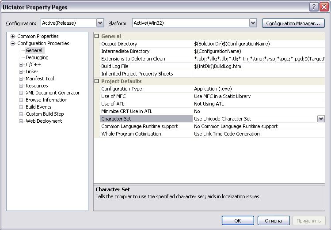331x230 pixels.
Task: Expand the Manifest Tool node
Action: tap(21, 79)
